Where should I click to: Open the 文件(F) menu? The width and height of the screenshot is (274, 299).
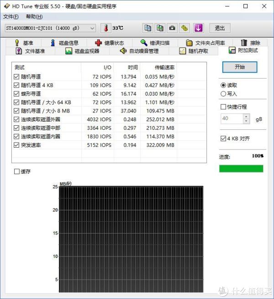tap(11, 17)
